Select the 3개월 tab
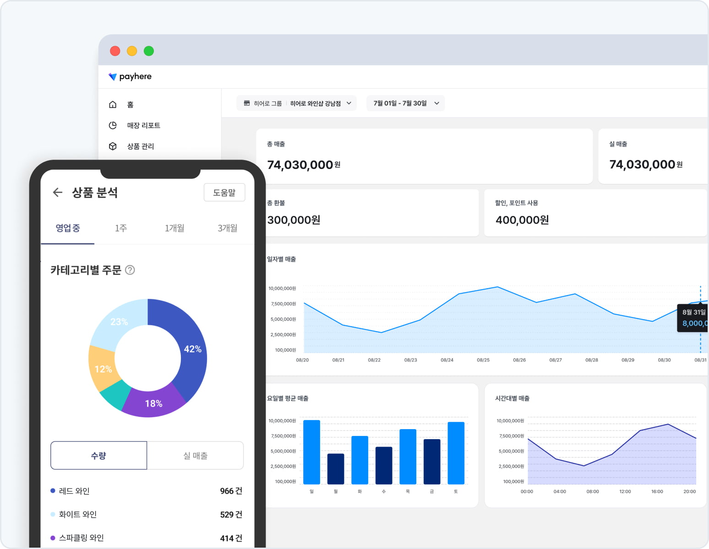 point(228,228)
